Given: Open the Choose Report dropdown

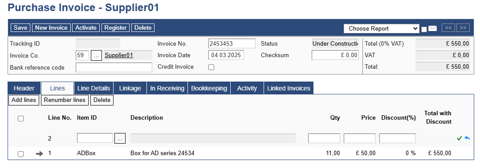Looking at the screenshot, I should coord(382,29).
